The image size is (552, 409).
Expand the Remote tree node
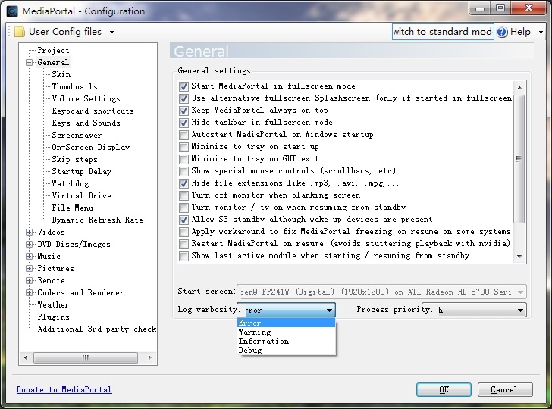pos(30,281)
